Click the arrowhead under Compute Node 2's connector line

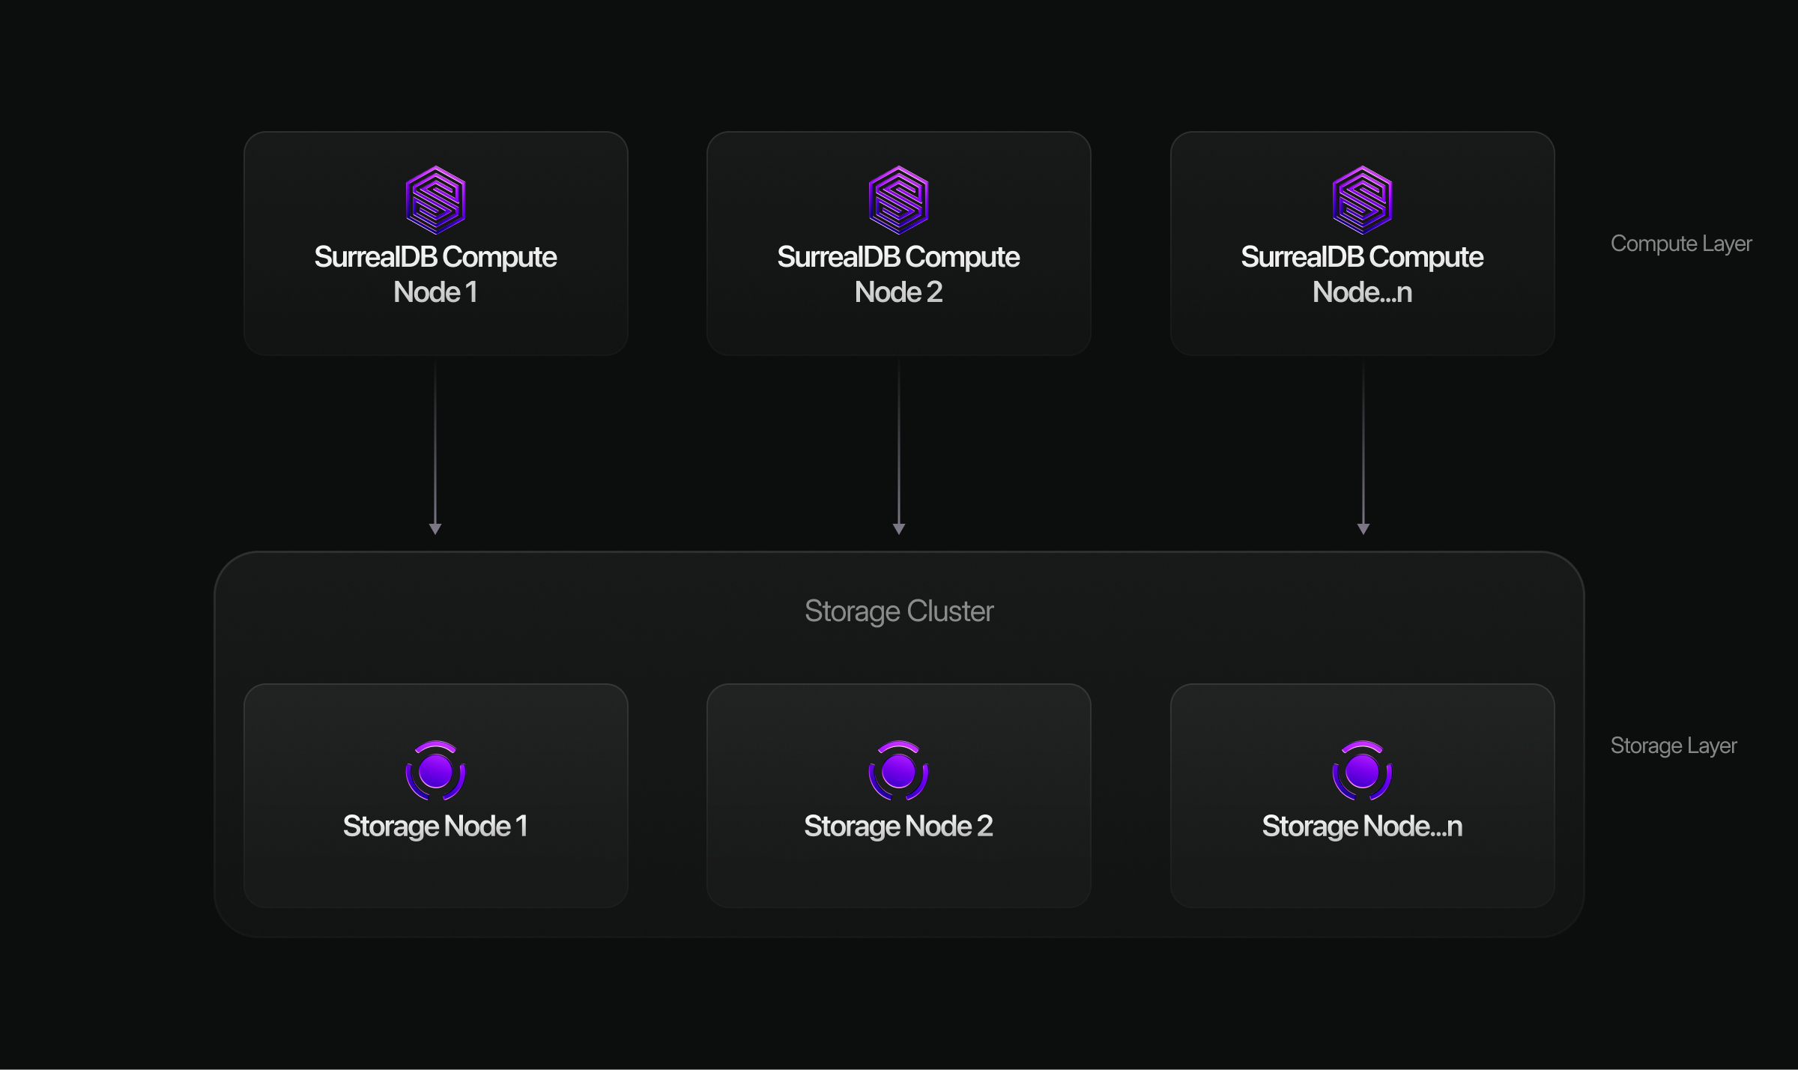pos(899,529)
